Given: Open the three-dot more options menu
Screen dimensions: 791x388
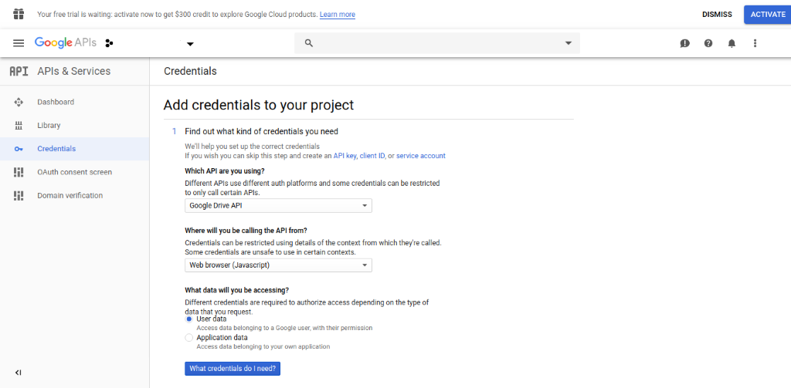Looking at the screenshot, I should tap(755, 43).
